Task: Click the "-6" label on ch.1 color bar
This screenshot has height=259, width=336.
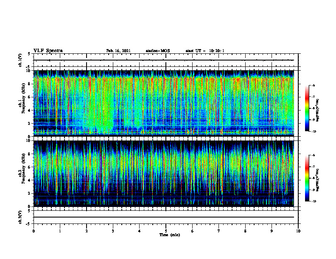Action: point(314,85)
